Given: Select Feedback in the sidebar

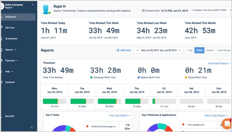Looking at the screenshot, I should (10, 82).
